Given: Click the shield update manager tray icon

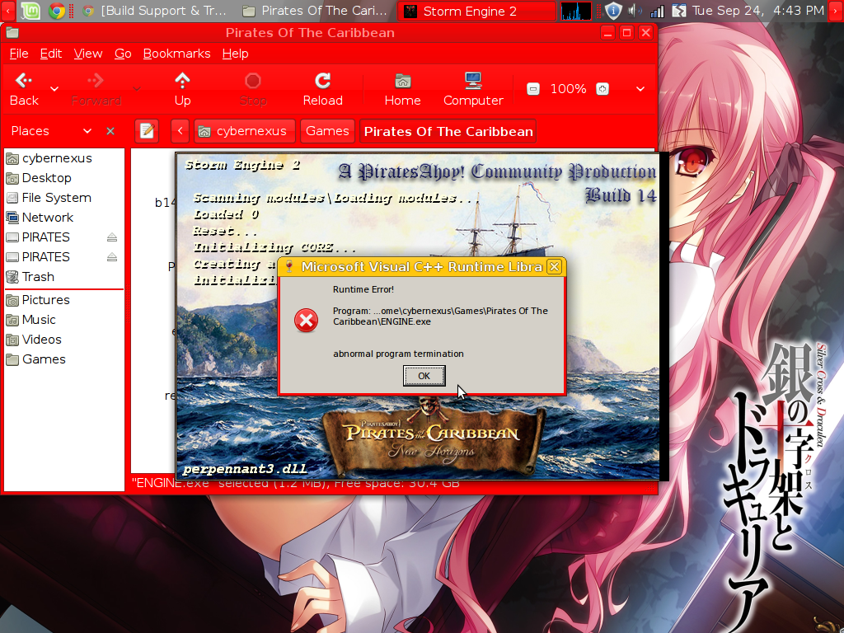Looking at the screenshot, I should pyautogui.click(x=613, y=11).
